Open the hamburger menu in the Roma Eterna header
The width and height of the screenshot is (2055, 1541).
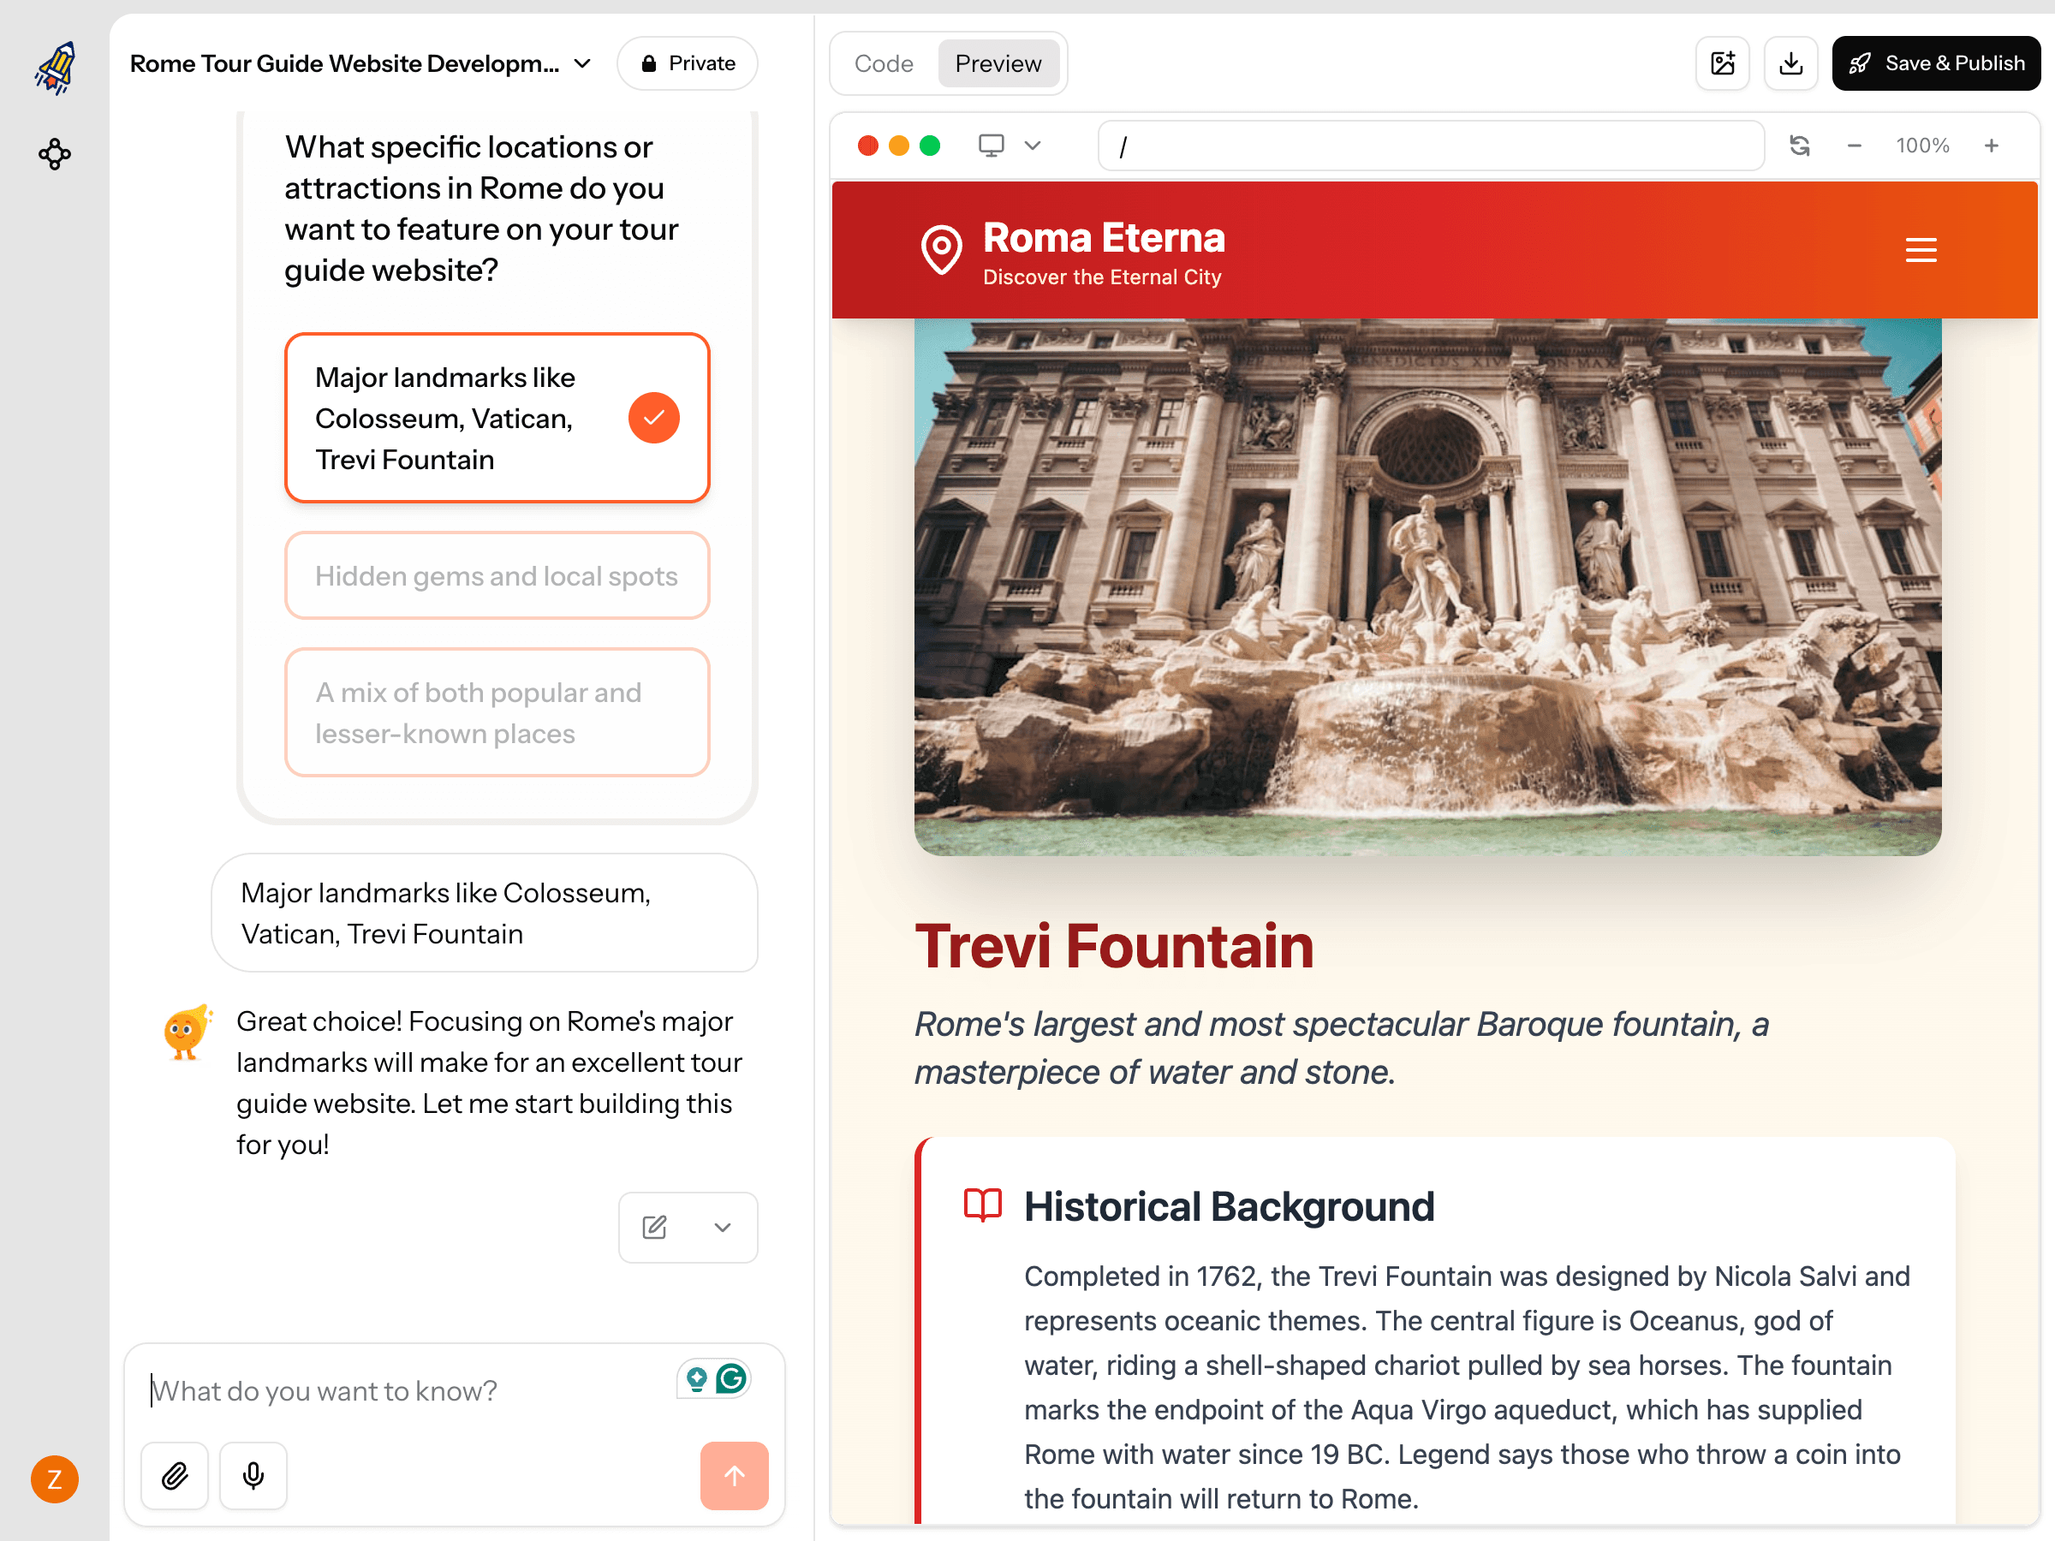pyautogui.click(x=1921, y=249)
